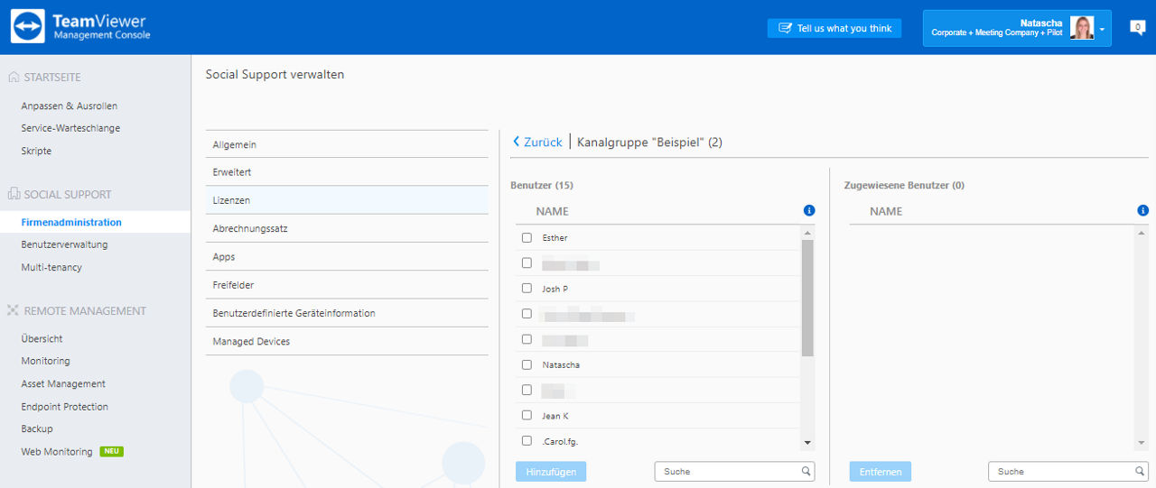This screenshot has height=488, width=1156.
Task: Click the NEU badge beside Web Monitoring
Action: coord(111,451)
